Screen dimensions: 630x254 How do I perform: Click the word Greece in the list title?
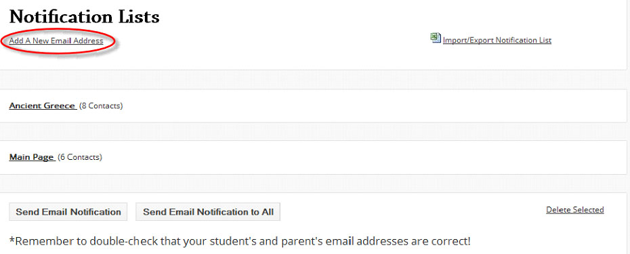(x=58, y=106)
